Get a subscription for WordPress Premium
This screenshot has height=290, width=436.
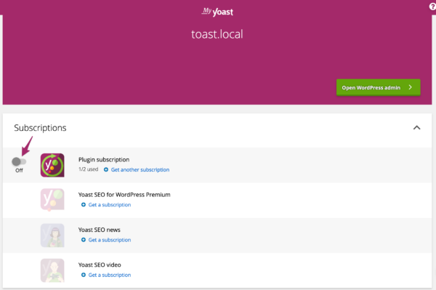110,205
